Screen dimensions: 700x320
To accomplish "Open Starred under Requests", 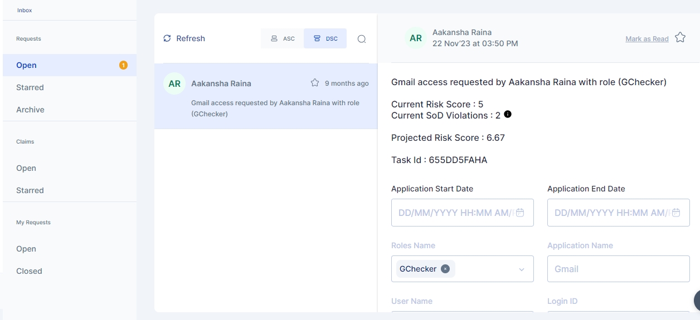I will click(x=30, y=87).
